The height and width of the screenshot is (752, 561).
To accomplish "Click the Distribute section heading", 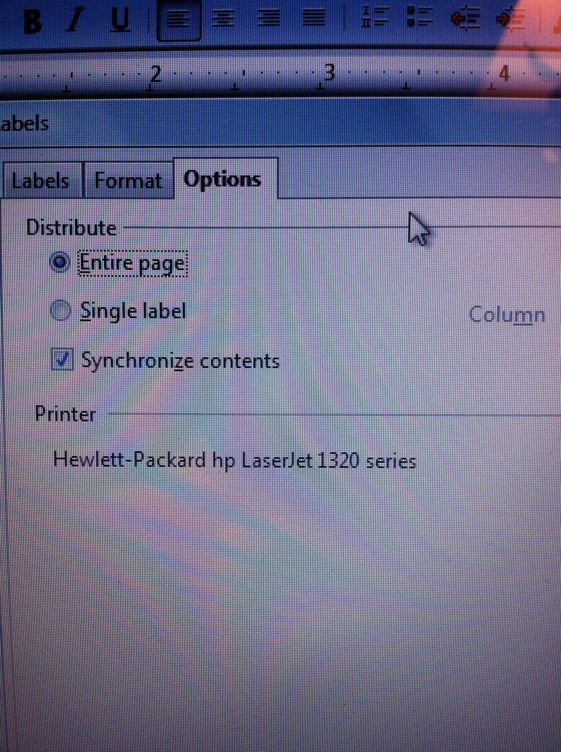I will tap(71, 228).
